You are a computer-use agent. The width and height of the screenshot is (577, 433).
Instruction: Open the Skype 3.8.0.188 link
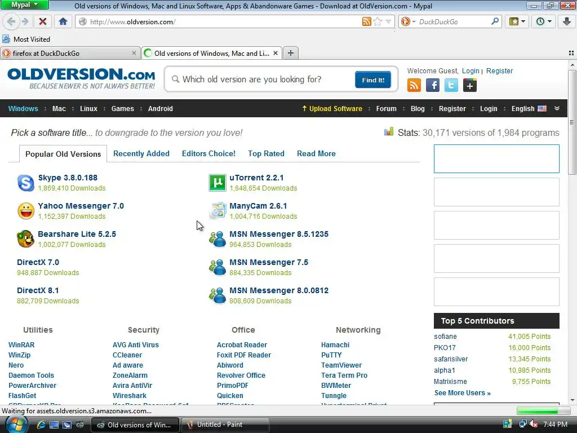coord(68,178)
